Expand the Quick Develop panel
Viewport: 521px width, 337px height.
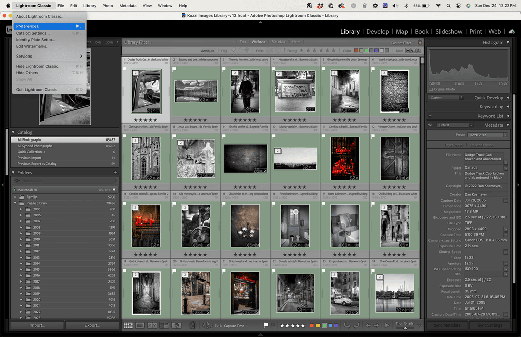point(508,98)
